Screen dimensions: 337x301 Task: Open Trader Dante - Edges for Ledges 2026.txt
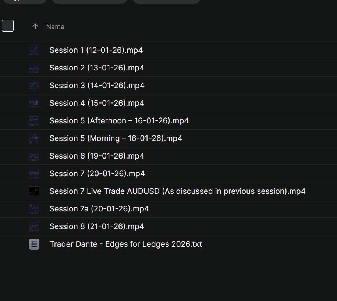126,244
